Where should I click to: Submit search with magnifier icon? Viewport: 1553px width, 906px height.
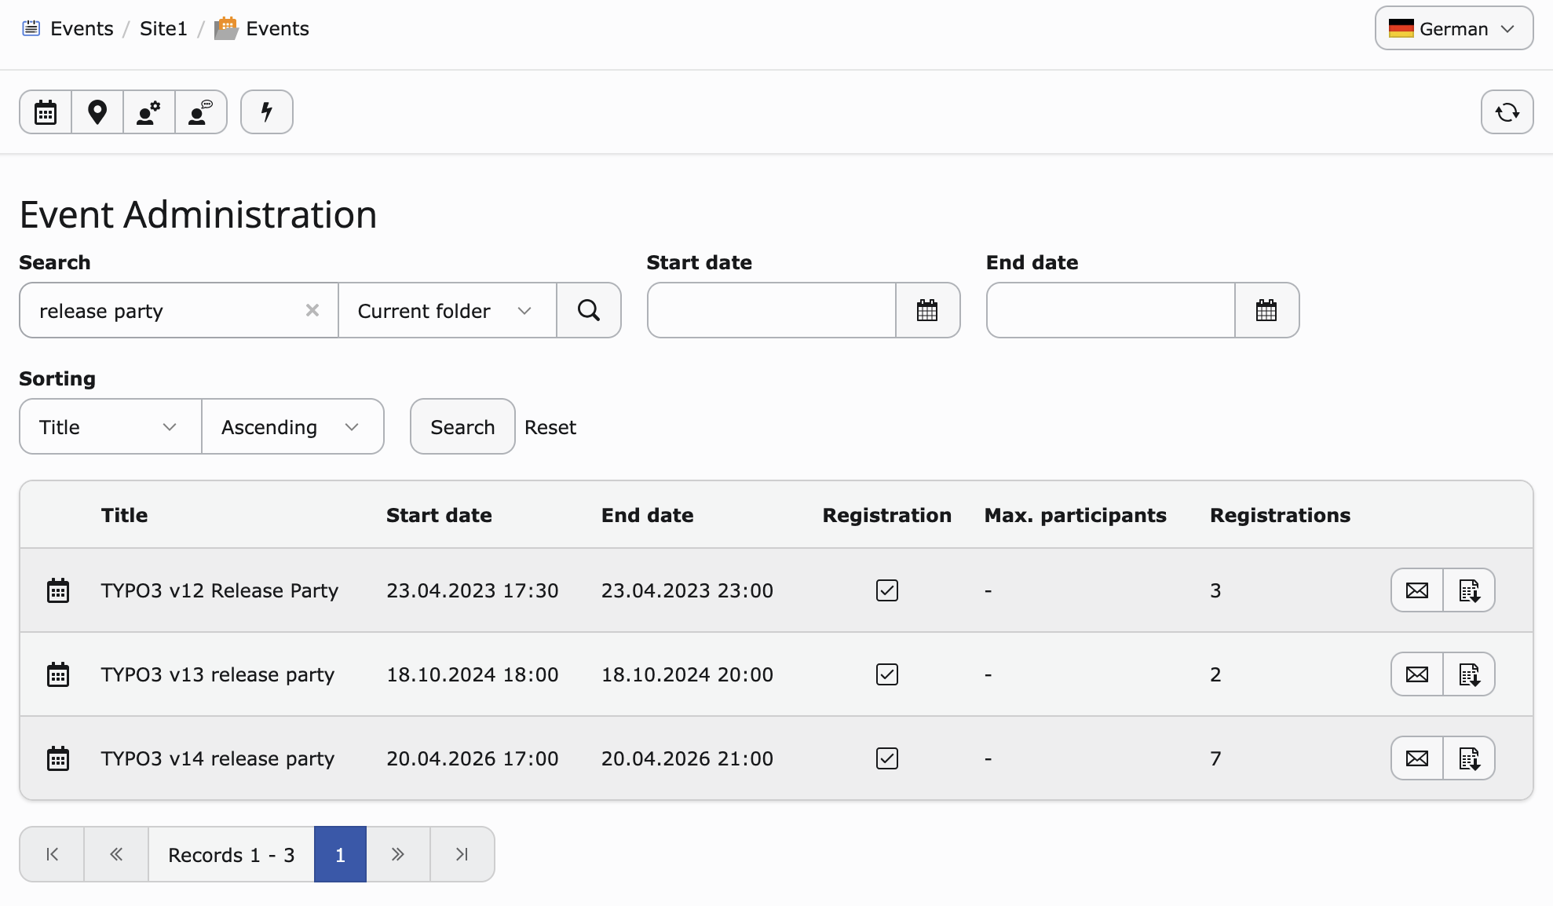pyautogui.click(x=589, y=310)
